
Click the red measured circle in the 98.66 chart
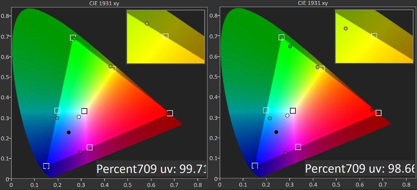pos(372,110)
